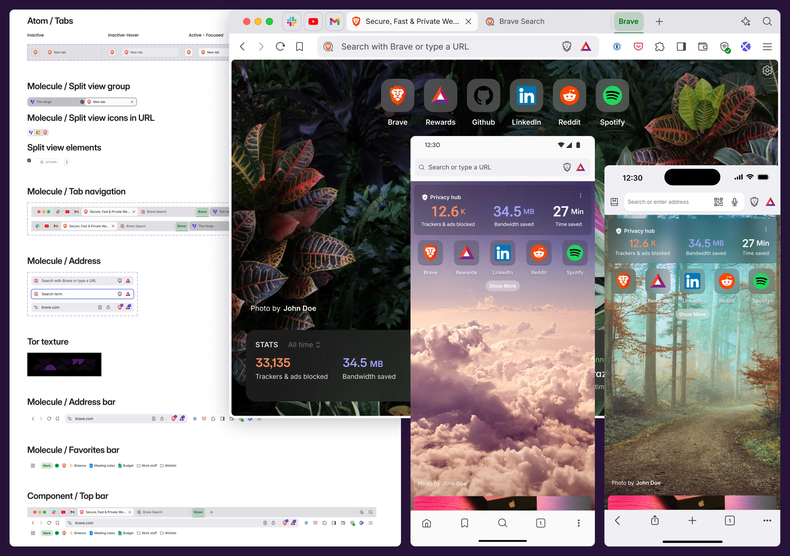Click the Tor texture swatch image
Screen dimensions: 790x556
click(64, 365)
